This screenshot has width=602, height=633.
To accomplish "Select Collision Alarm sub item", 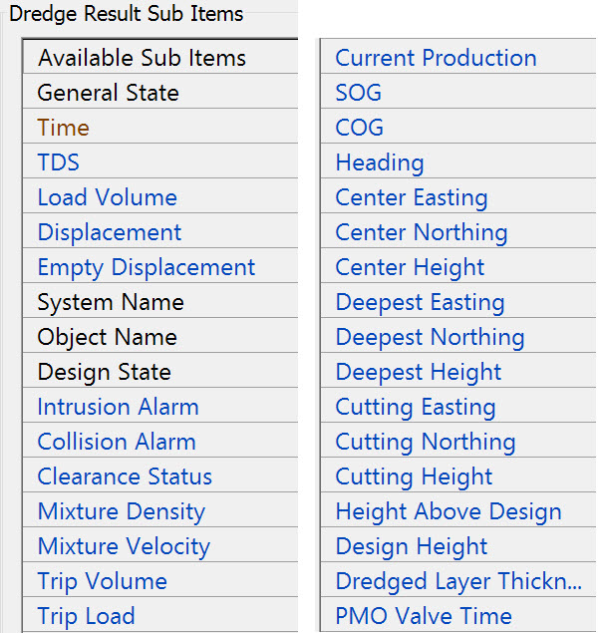I will (x=117, y=442).
